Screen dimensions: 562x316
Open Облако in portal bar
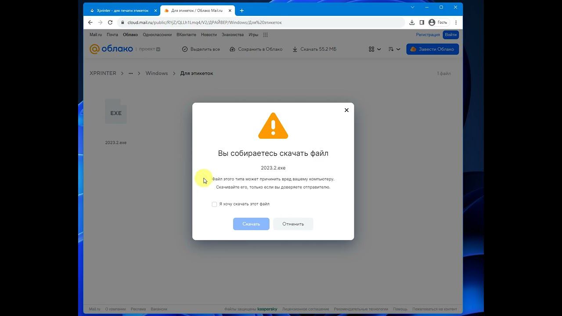[x=130, y=35]
